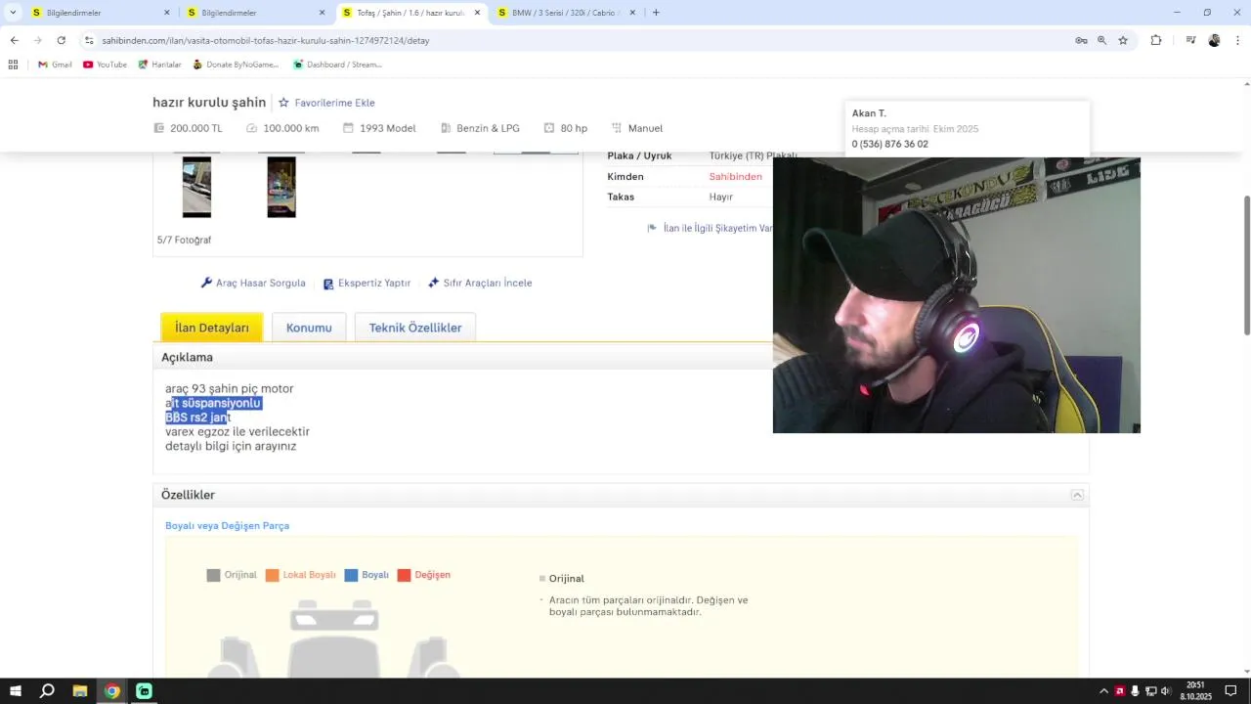Open the YouTube bookmark
This screenshot has width=1251, height=704.
coord(105,65)
